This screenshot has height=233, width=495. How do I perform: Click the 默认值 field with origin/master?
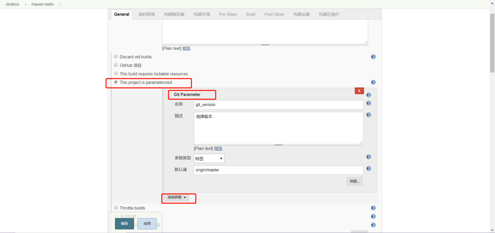278,170
